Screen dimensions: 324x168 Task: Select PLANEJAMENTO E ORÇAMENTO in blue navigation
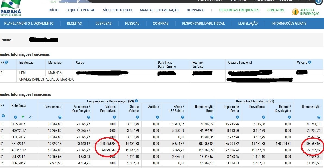click(29, 23)
